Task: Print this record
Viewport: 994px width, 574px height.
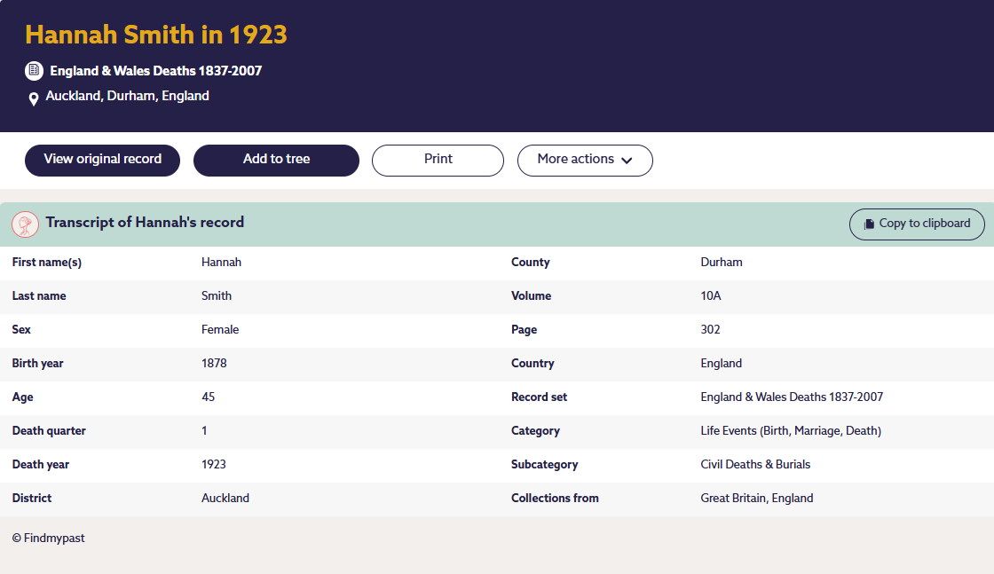Action: [438, 161]
